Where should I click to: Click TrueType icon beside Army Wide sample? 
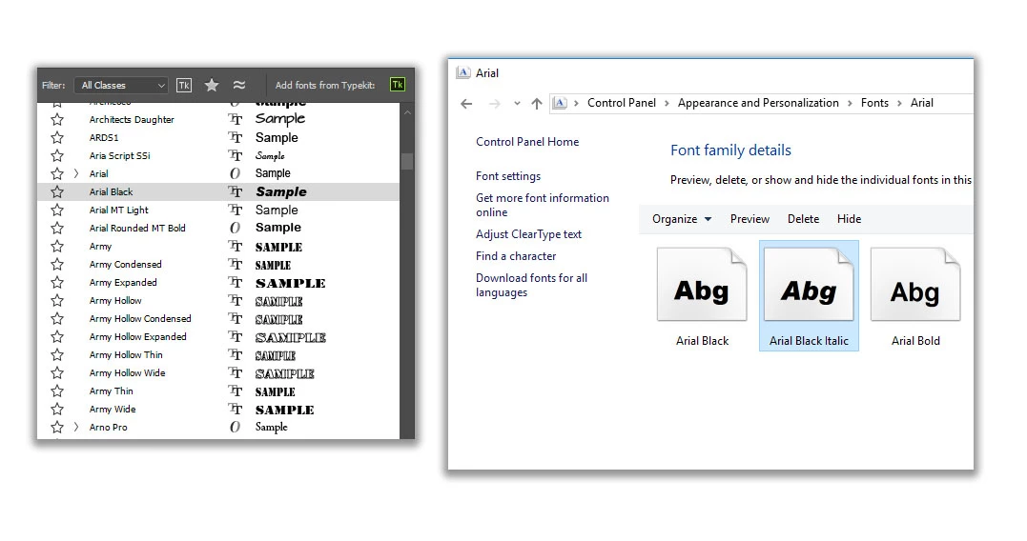click(x=236, y=410)
